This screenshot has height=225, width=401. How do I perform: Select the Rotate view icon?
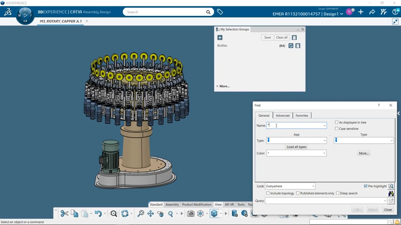(x=160, y=213)
